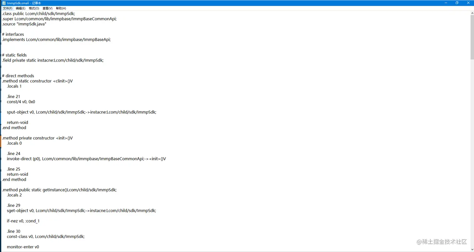
Task: Open the 编辑(E) menu
Action: pyautogui.click(x=21, y=8)
